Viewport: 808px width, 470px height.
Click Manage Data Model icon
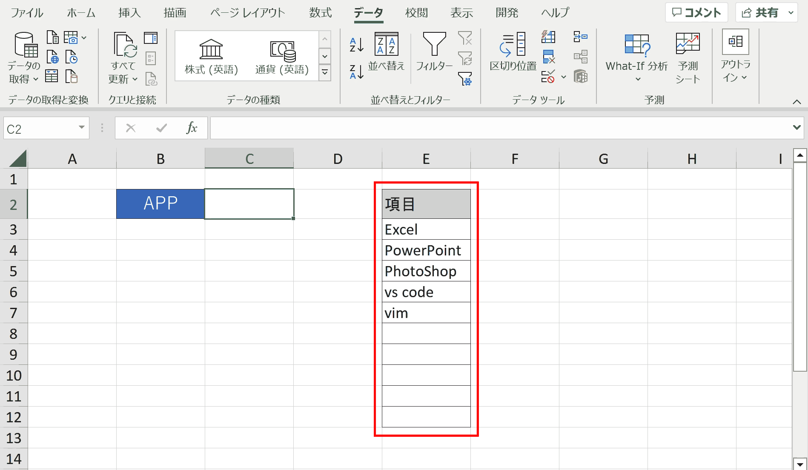(581, 77)
